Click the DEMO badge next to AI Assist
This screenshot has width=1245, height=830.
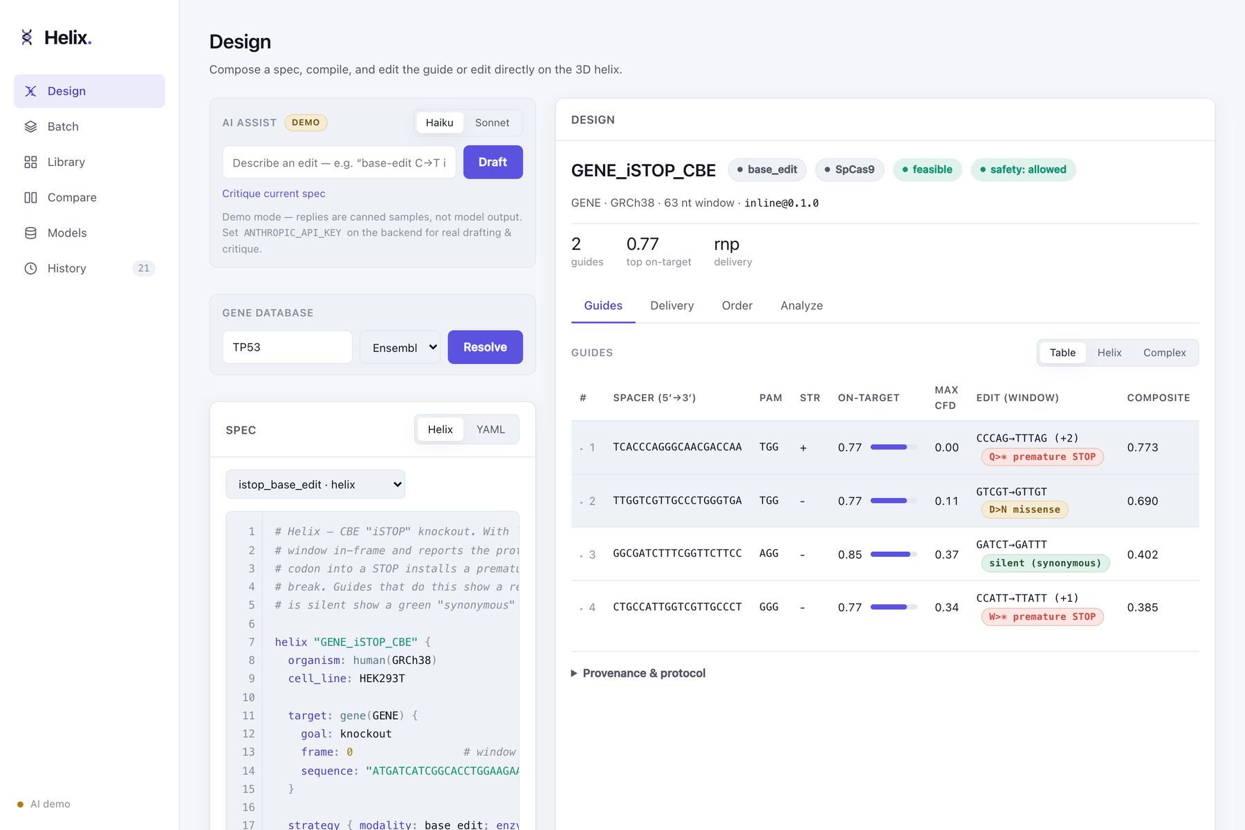point(306,122)
